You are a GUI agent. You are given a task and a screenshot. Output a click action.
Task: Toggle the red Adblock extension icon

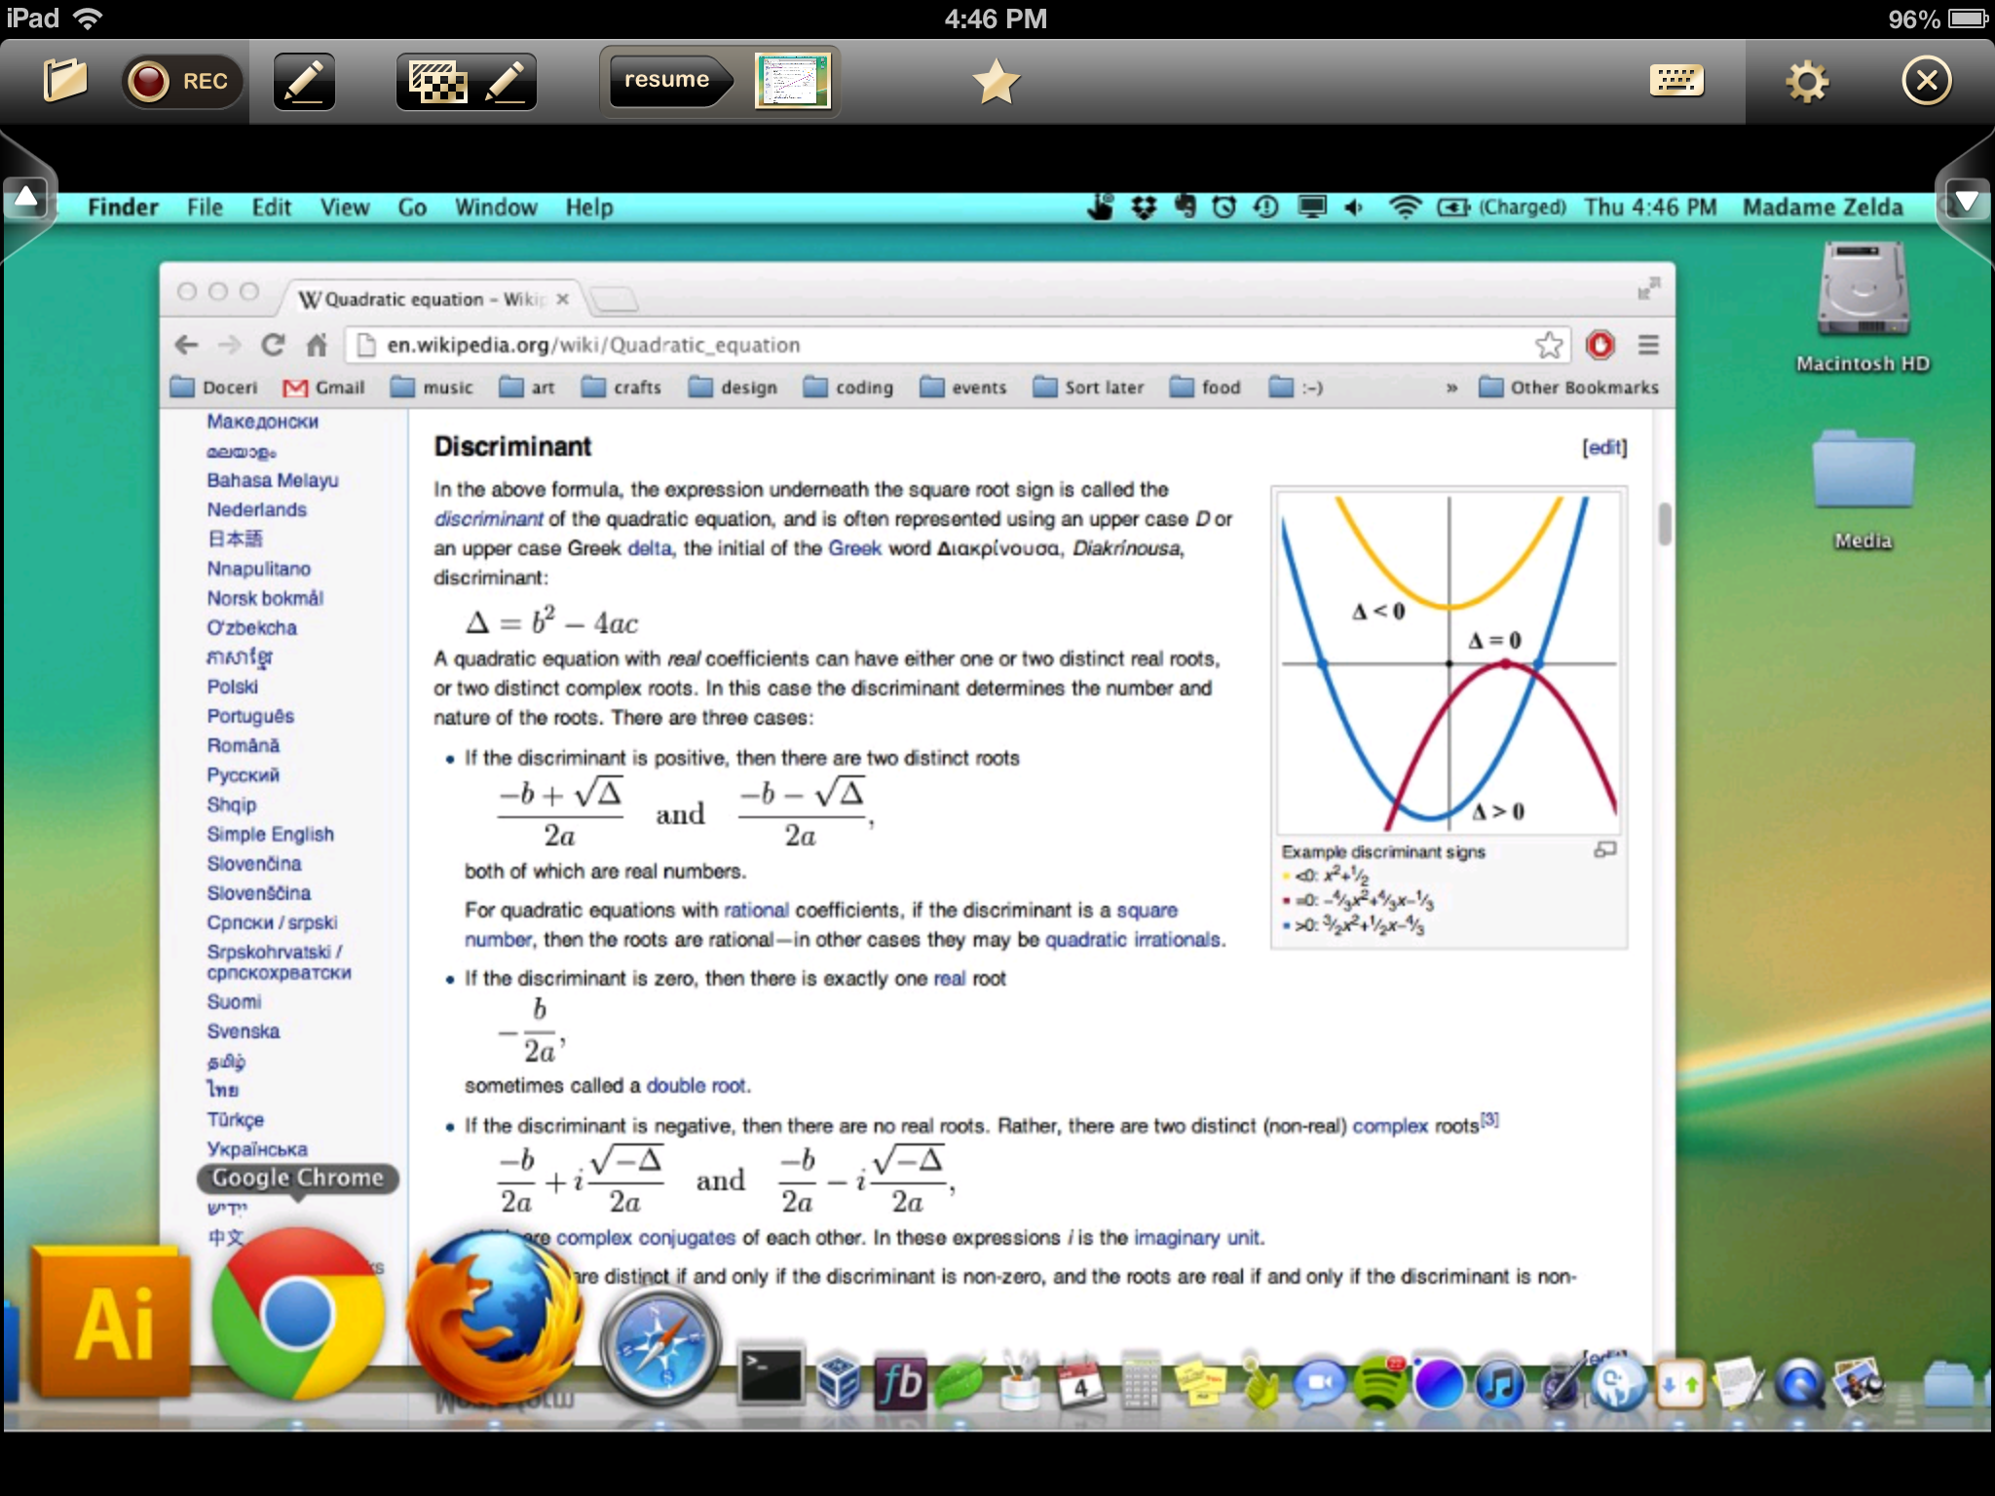[x=1600, y=345]
